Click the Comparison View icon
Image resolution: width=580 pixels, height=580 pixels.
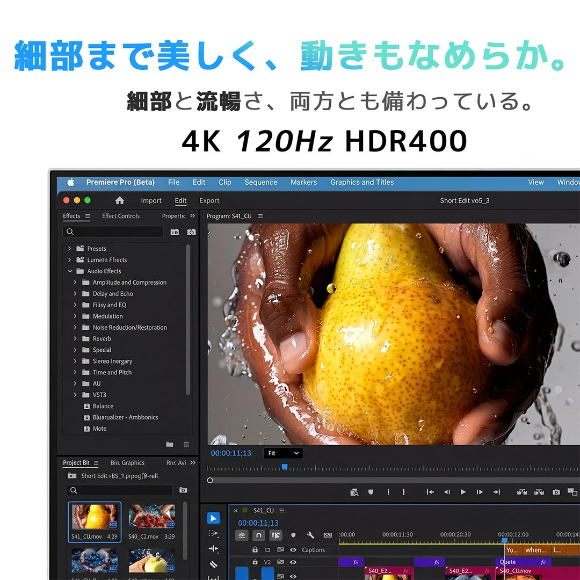pos(572,492)
